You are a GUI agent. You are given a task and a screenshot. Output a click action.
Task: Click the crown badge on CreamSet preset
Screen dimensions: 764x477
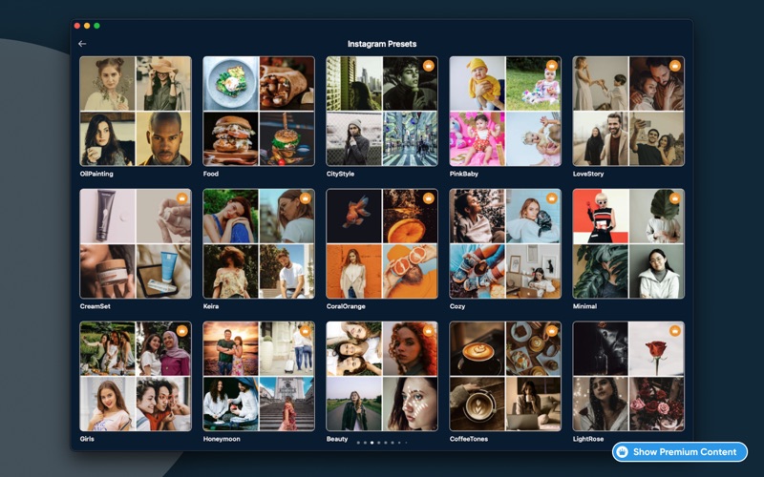click(x=181, y=198)
